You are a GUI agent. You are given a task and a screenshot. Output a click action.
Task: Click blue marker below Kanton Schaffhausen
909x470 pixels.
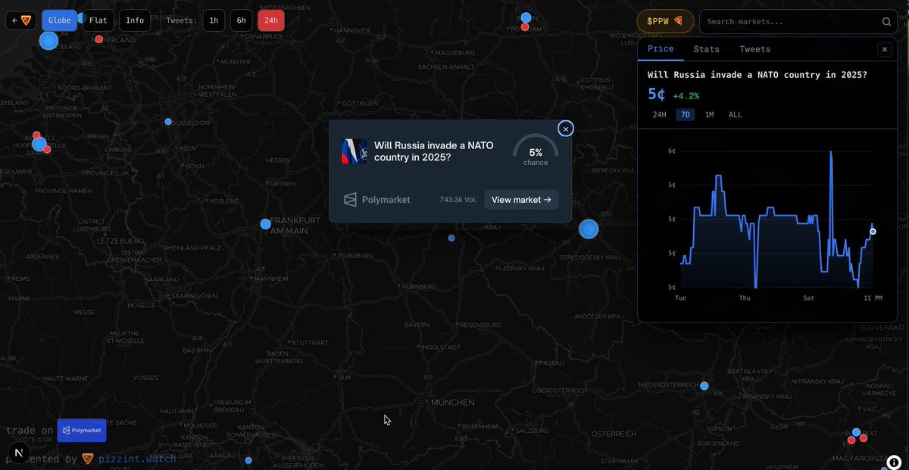point(248,460)
